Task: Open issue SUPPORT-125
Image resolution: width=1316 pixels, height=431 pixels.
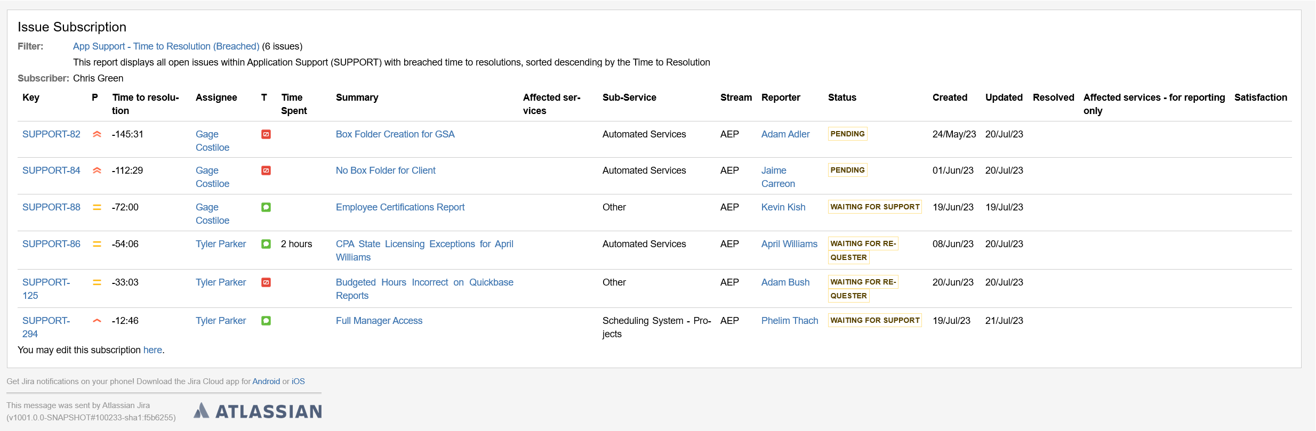Action: tap(46, 289)
